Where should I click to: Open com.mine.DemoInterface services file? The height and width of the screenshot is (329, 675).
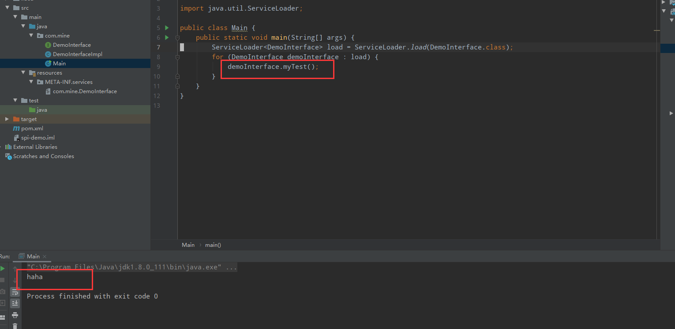point(85,91)
